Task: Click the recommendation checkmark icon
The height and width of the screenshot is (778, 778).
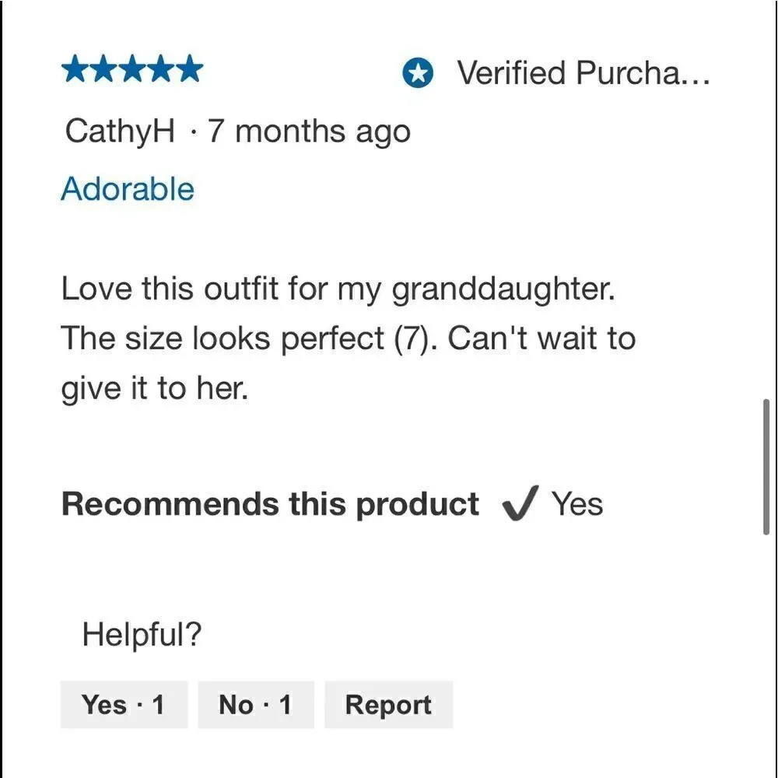Action: (520, 503)
